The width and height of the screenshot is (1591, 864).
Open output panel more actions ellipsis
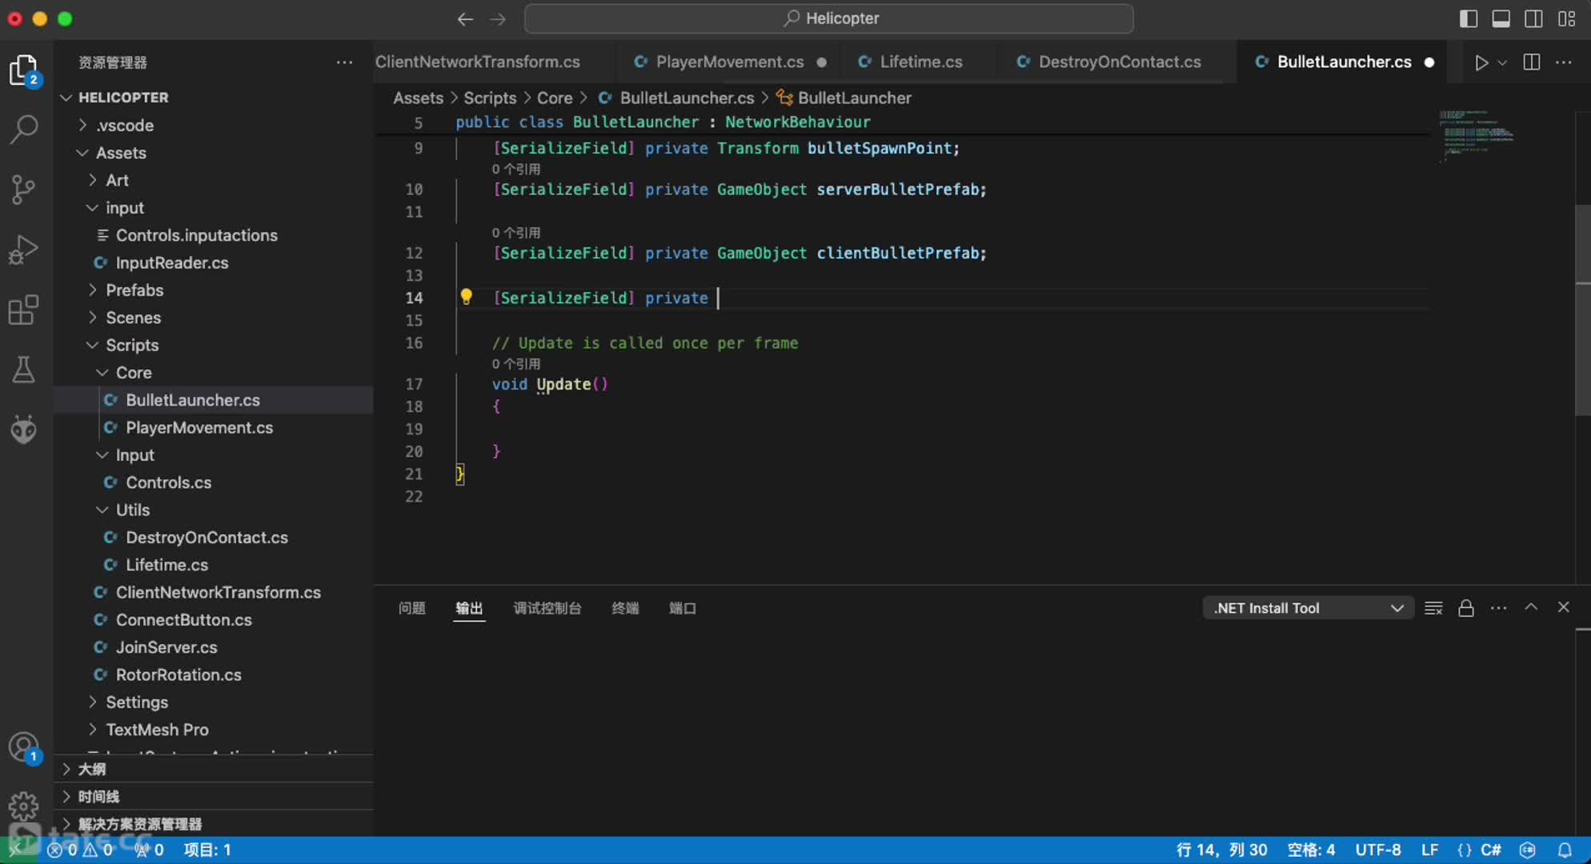pos(1498,608)
